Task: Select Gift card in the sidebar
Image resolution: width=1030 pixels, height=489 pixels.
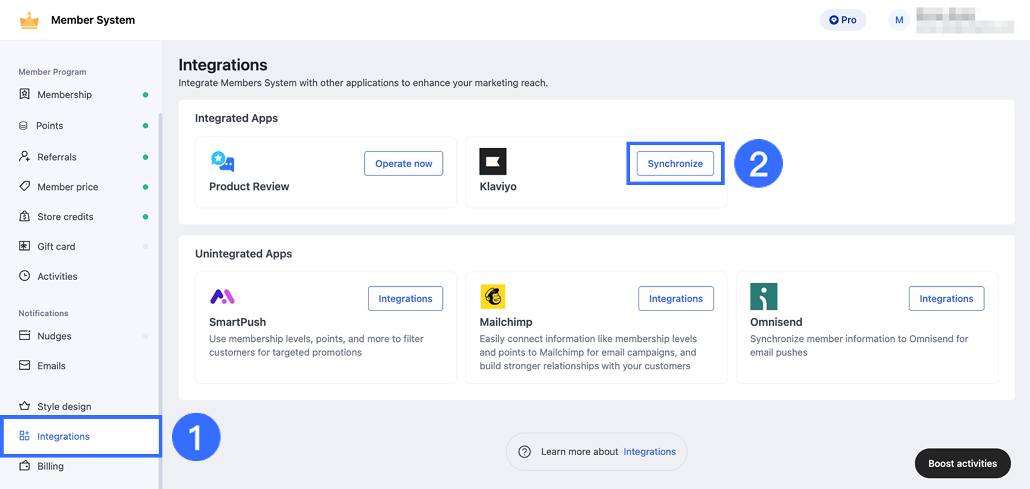Action: [x=56, y=246]
